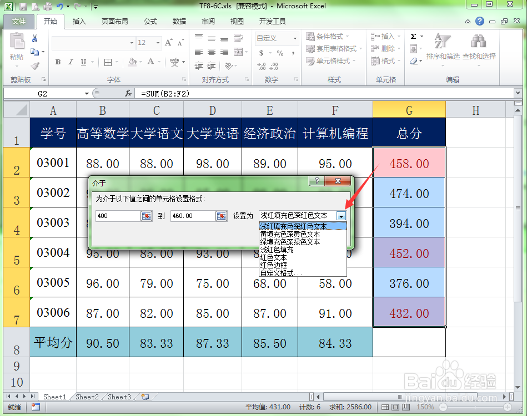
Task: Click the zoom out minus button
Action: tap(443, 407)
